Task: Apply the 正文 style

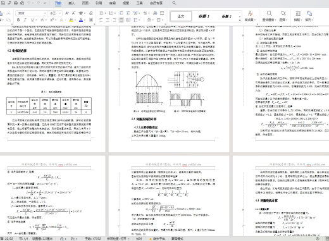Action: pos(181,16)
